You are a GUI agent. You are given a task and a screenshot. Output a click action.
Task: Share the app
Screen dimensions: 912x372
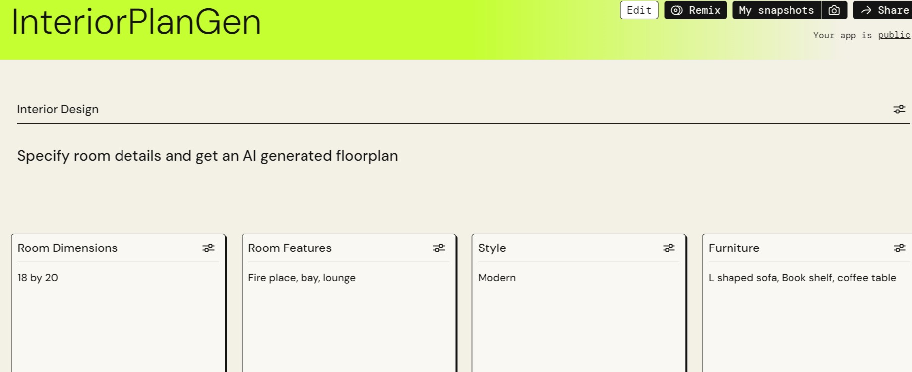[x=883, y=10]
